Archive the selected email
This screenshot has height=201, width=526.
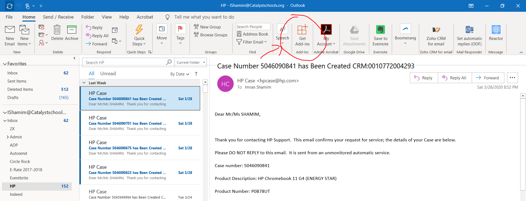pos(72,33)
